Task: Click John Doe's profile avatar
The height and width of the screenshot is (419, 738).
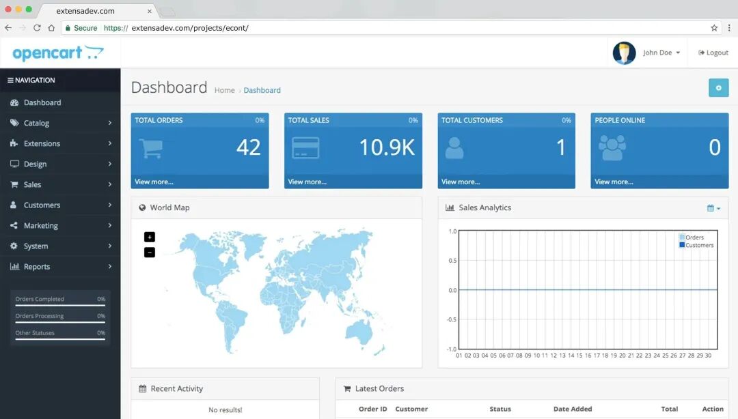Action: (x=624, y=53)
